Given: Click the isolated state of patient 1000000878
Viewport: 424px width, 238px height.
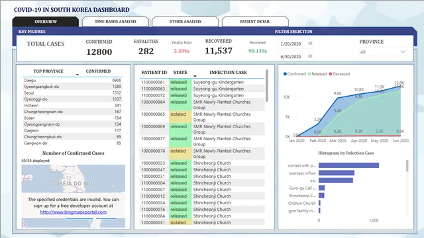Looking at the screenshot, I should click(x=180, y=153).
